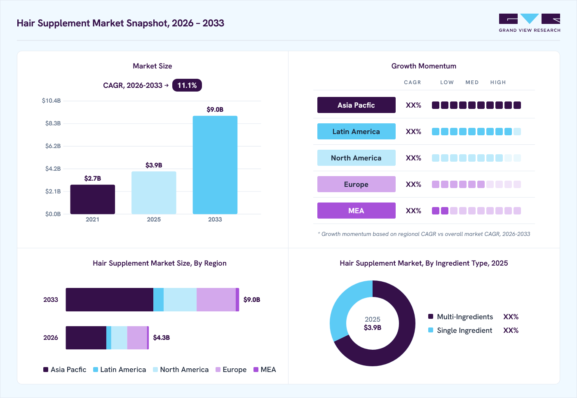The width and height of the screenshot is (577, 398).
Task: Click the growth momentum footnote text
Action: (424, 234)
